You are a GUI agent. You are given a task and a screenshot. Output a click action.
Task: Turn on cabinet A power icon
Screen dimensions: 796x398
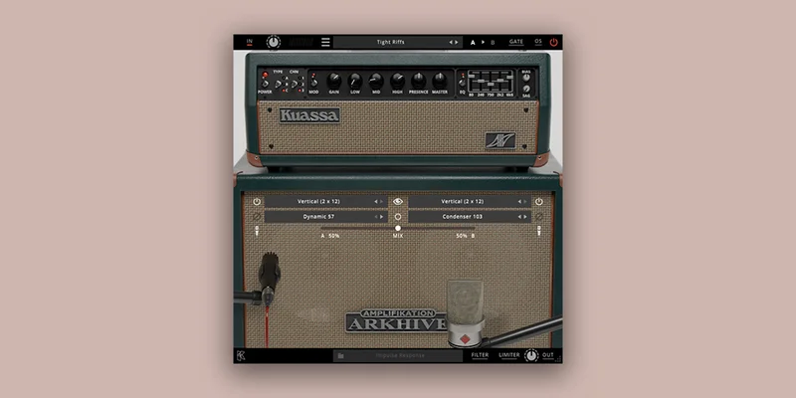pos(257,202)
